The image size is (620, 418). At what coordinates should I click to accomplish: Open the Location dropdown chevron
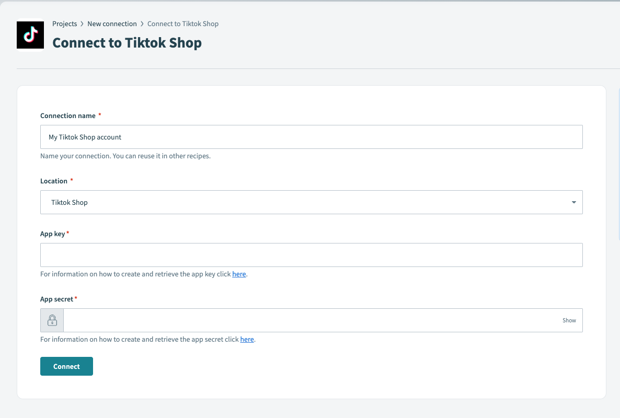tap(573, 202)
